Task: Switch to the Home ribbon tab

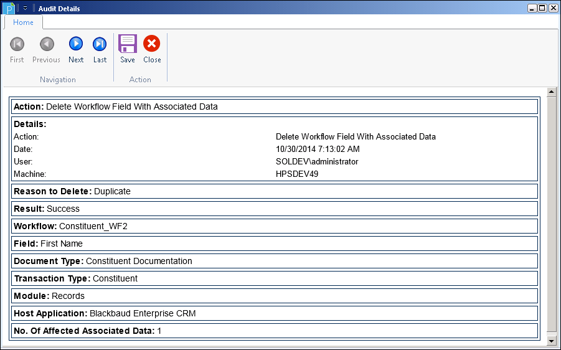Action: point(23,22)
